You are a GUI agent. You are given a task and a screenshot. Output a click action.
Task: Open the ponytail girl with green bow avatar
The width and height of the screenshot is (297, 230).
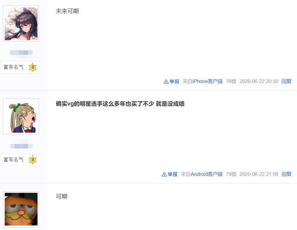pos(21,116)
